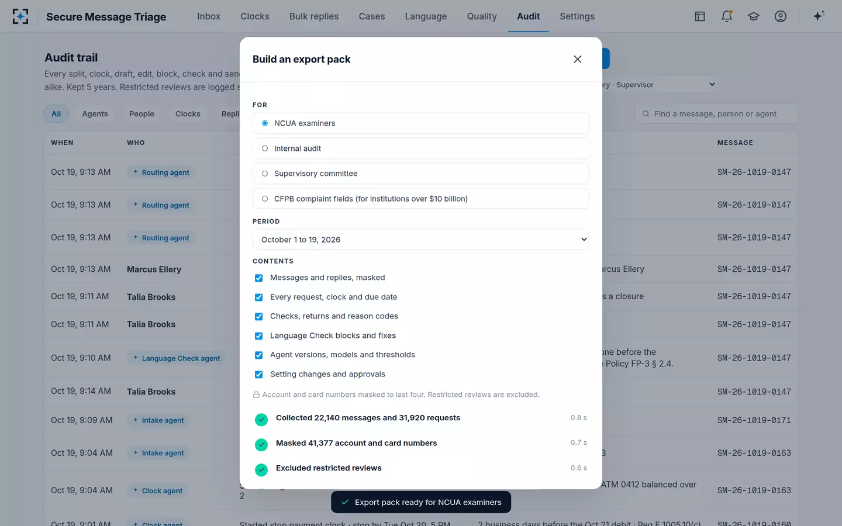Uncheck Messages and replies, masked
This screenshot has height=526, width=842.
click(258, 278)
